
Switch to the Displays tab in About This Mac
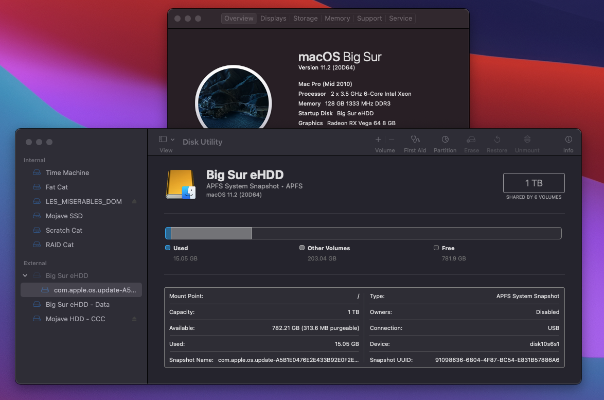(x=273, y=18)
